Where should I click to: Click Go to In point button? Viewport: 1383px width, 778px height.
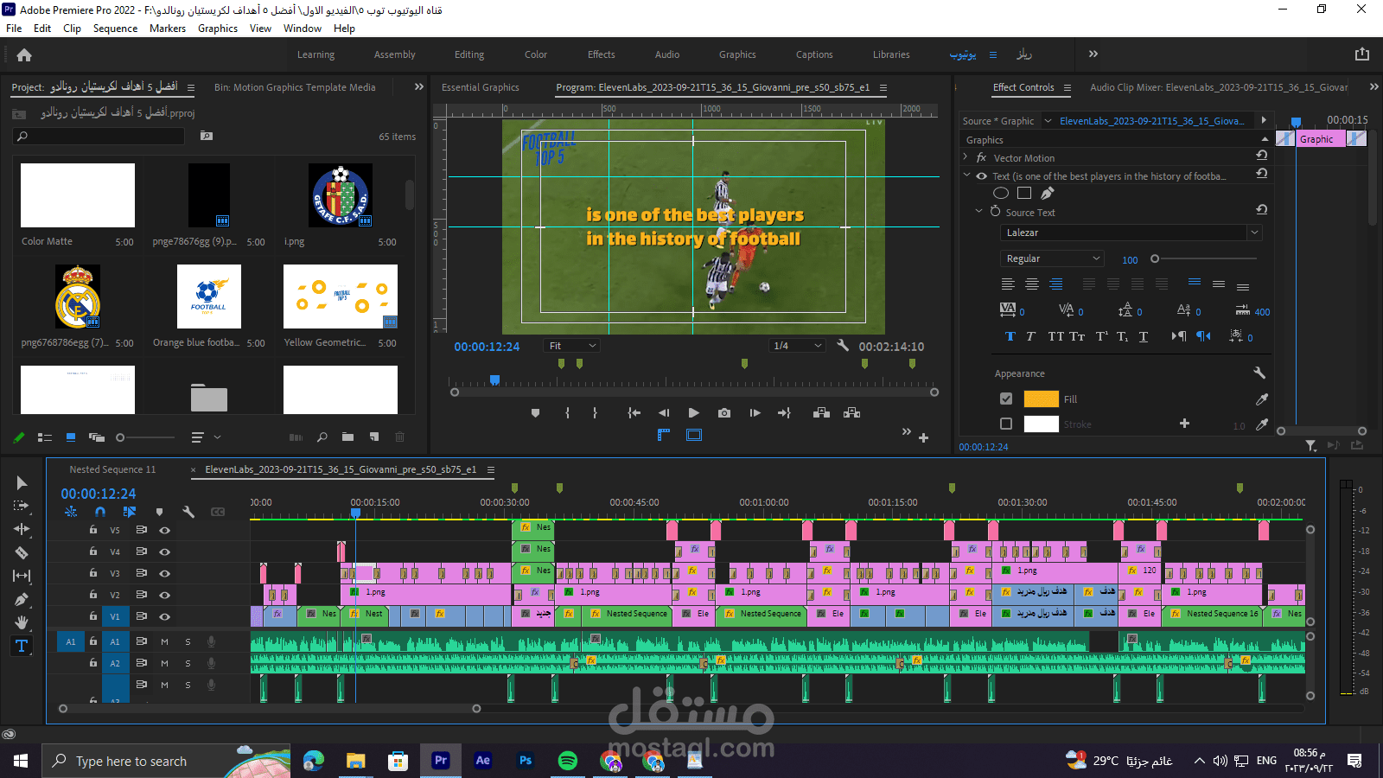tap(634, 413)
